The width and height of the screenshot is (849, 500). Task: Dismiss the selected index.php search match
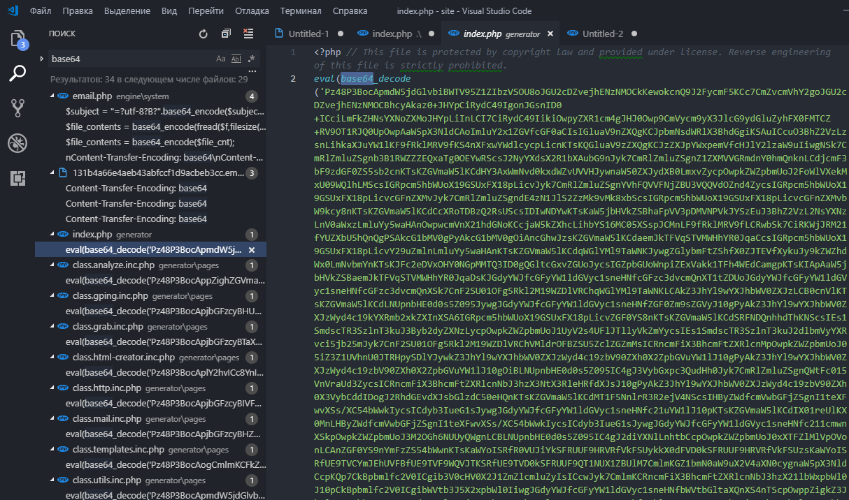coord(252,250)
